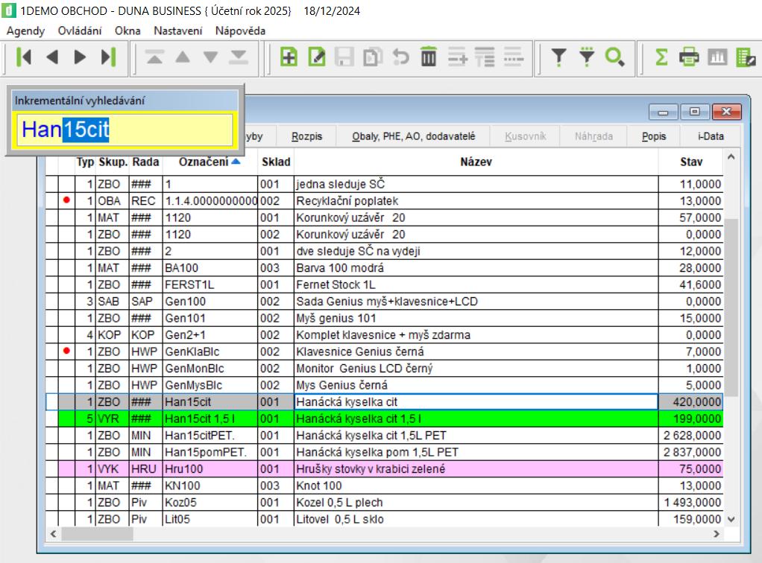Switch to the Popis tab

coord(654,136)
